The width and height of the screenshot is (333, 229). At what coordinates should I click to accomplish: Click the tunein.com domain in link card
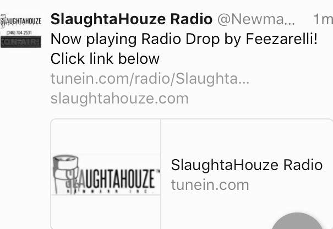210,185
